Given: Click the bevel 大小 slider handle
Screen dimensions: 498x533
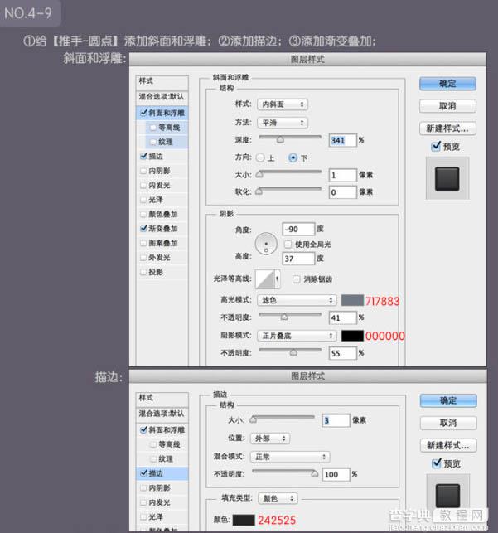Looking at the screenshot, I should click(259, 174).
